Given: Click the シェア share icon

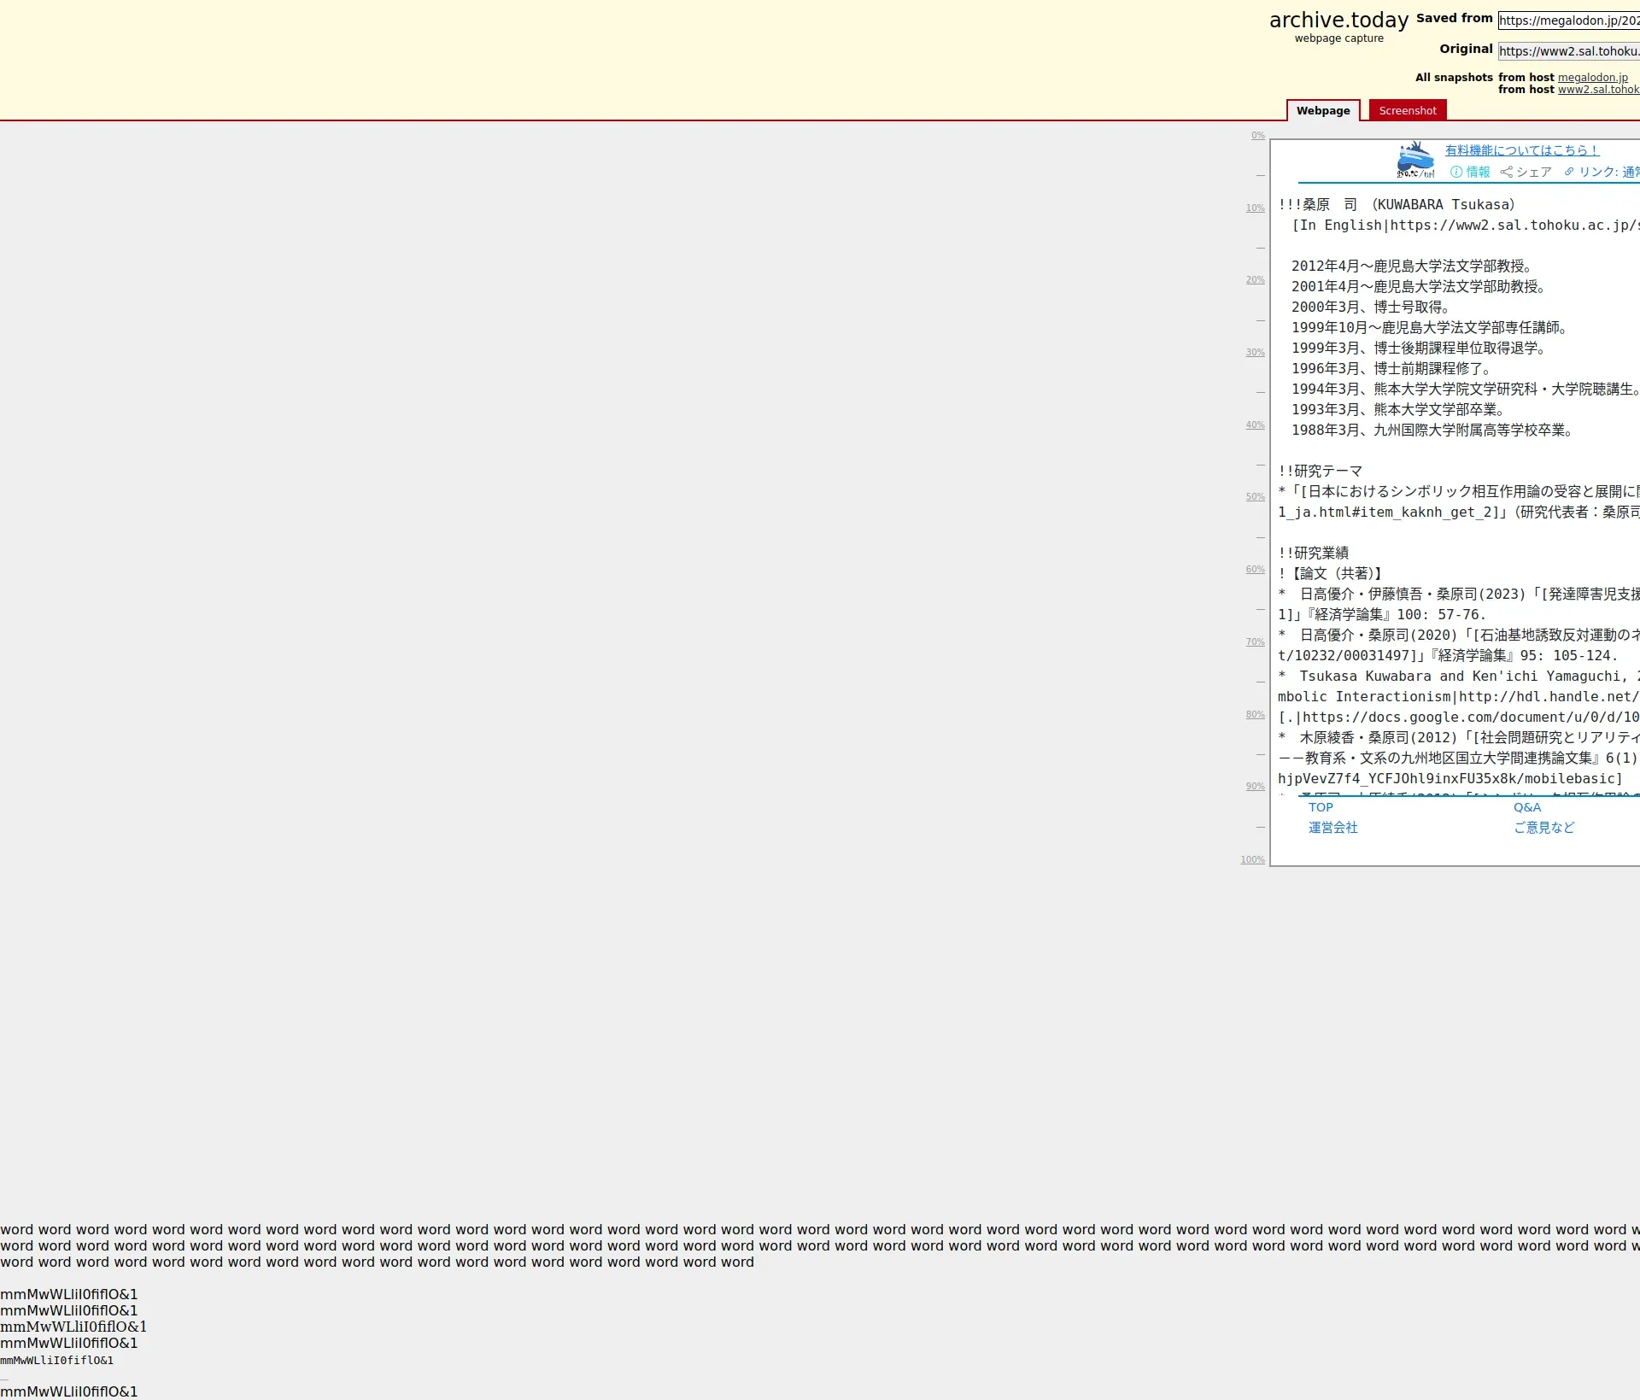Looking at the screenshot, I should [1506, 172].
